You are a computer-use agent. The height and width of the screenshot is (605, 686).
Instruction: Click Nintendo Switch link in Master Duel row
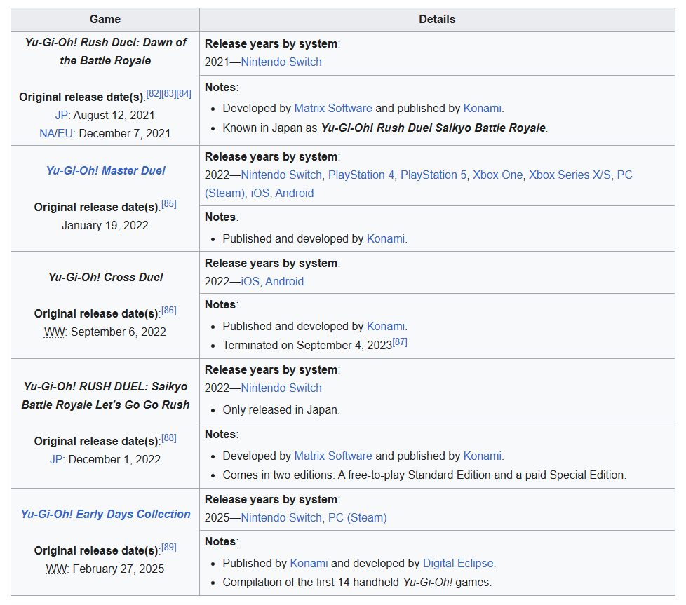[281, 175]
